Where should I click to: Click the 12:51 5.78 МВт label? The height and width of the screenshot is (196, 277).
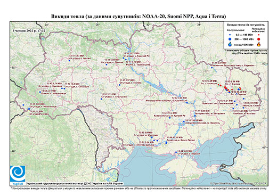pyautogui.click(x=133, y=62)
